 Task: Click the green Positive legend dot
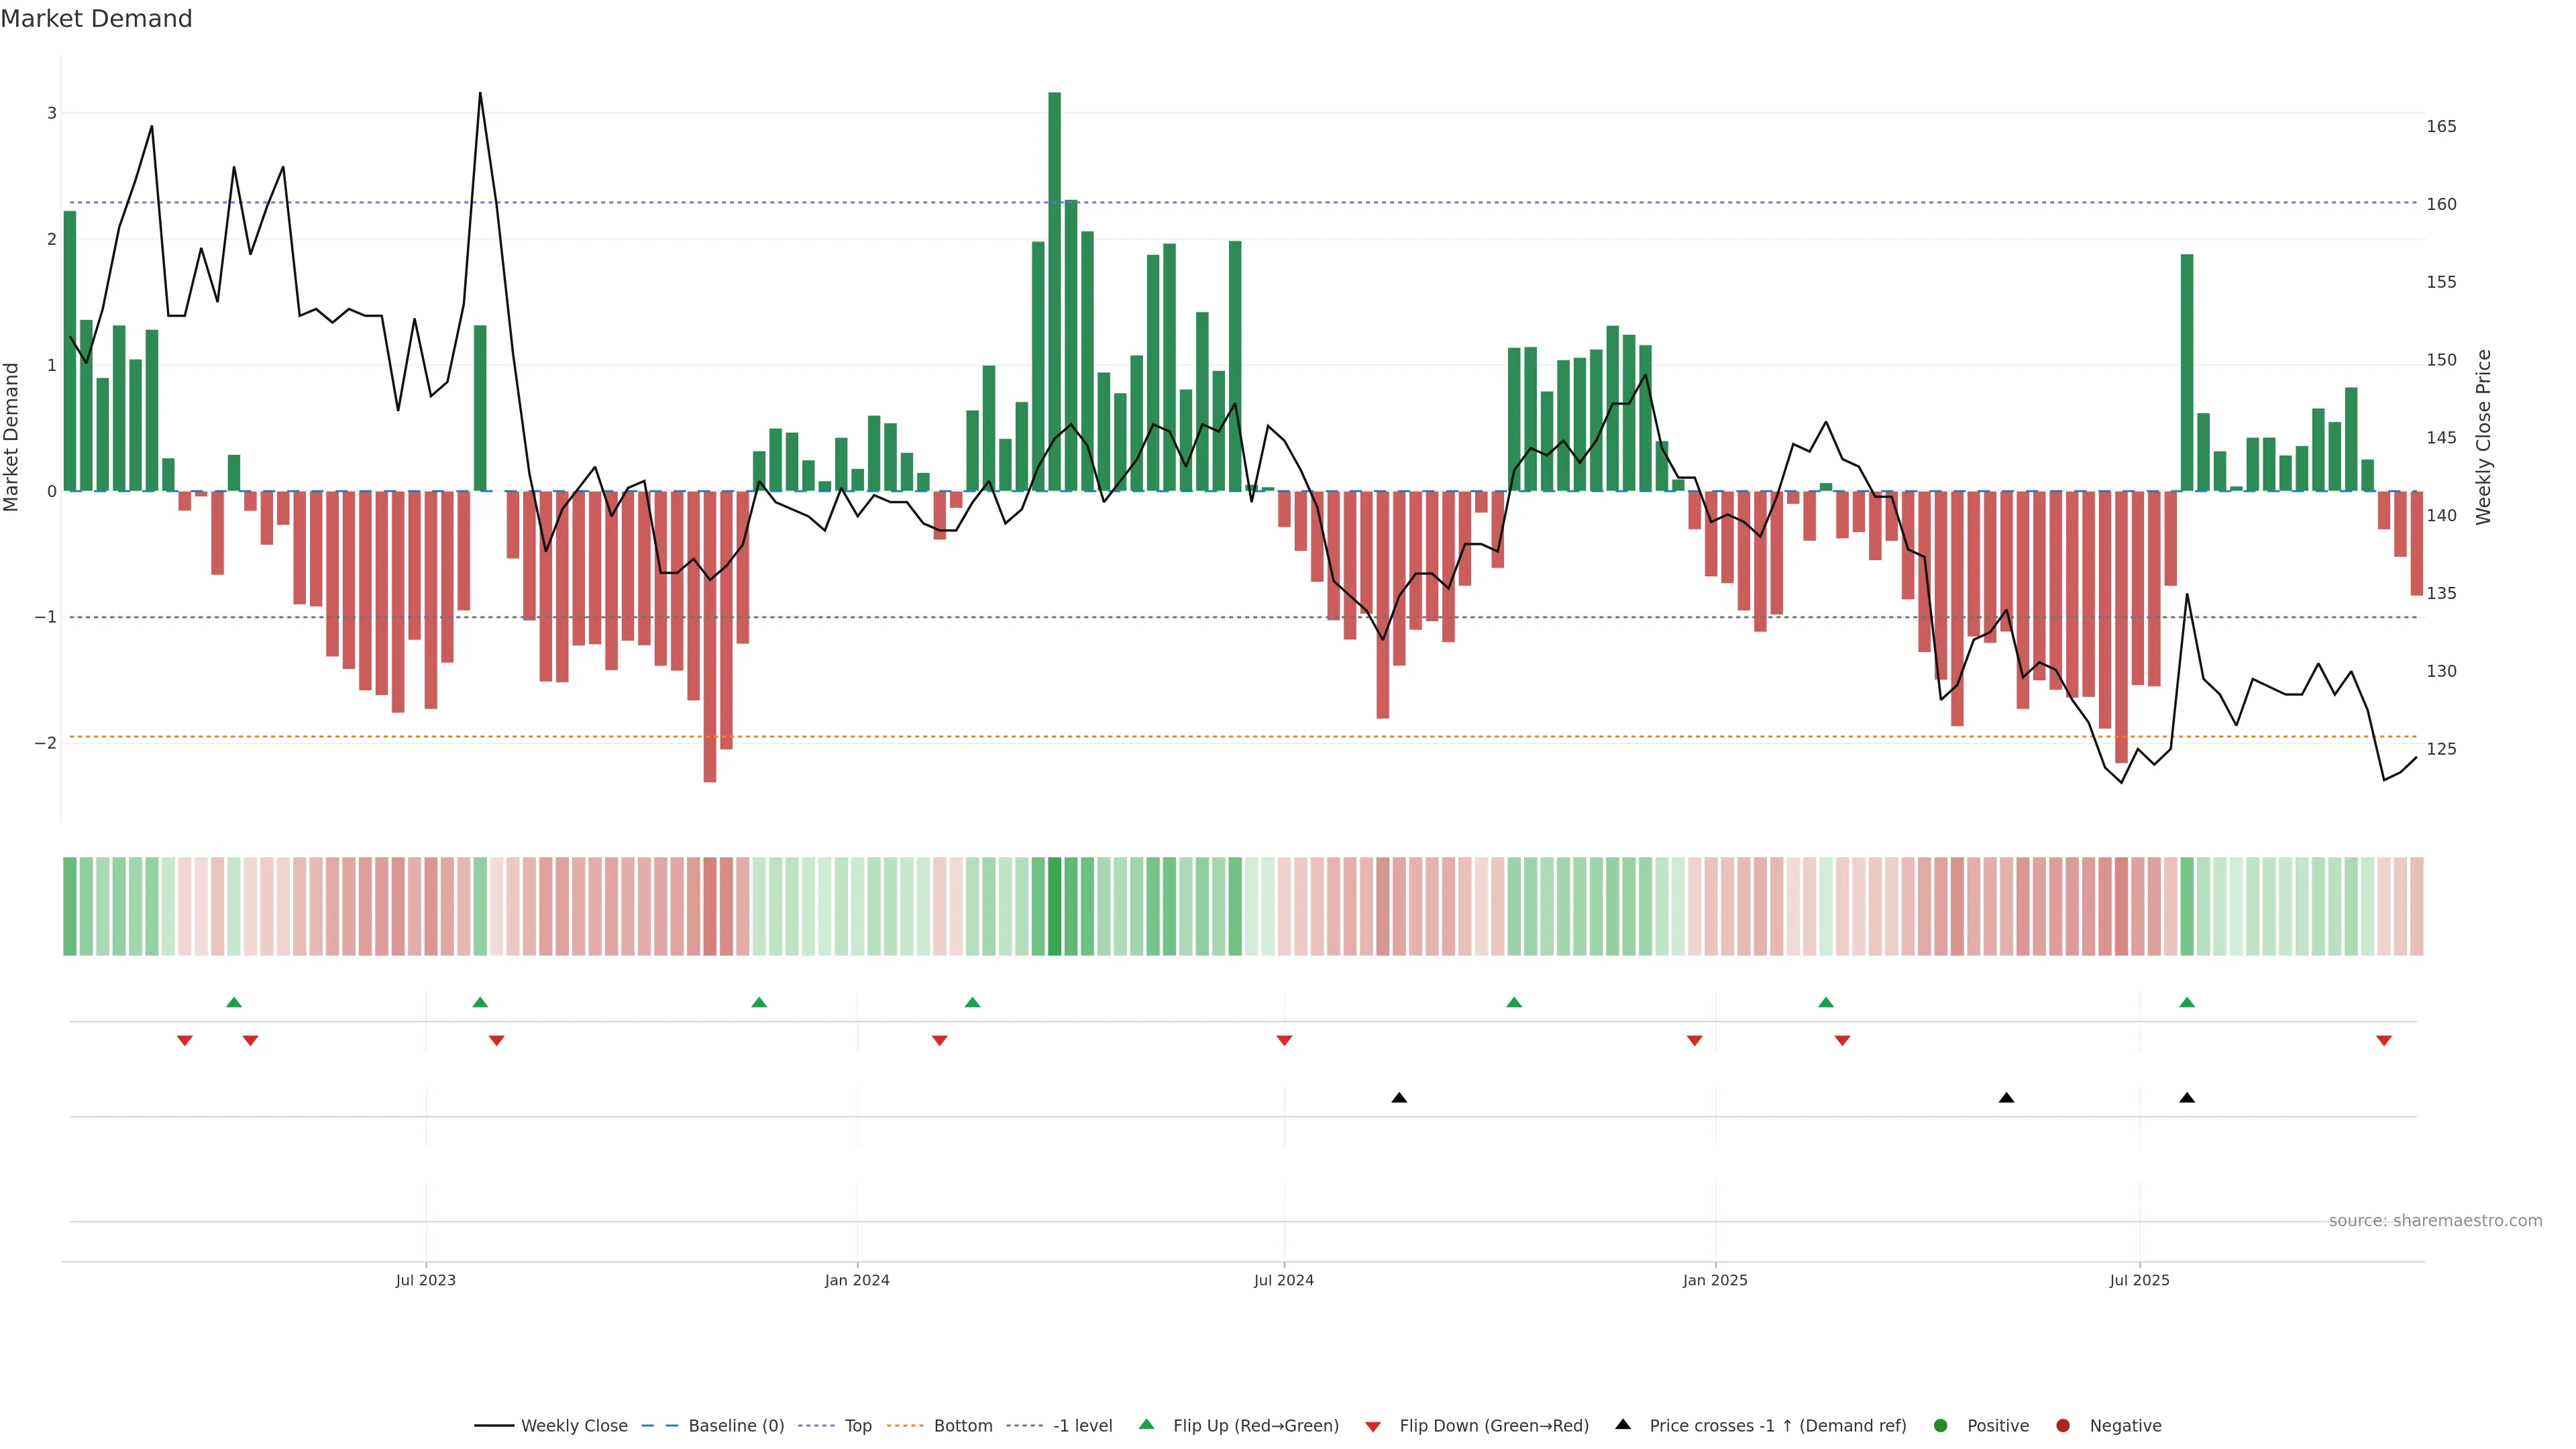[1941, 1426]
